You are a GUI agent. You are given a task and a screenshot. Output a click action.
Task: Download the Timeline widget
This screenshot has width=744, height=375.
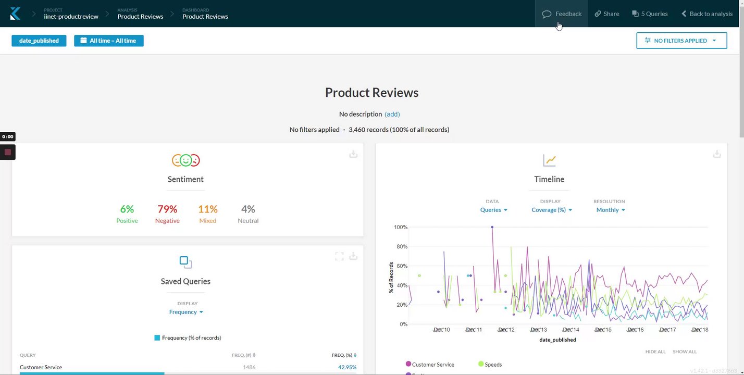(717, 154)
